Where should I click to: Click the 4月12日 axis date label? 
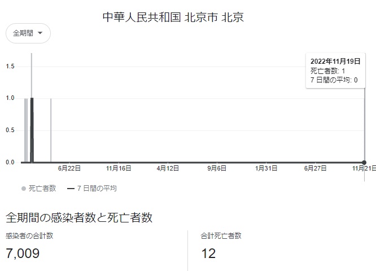[168, 168]
